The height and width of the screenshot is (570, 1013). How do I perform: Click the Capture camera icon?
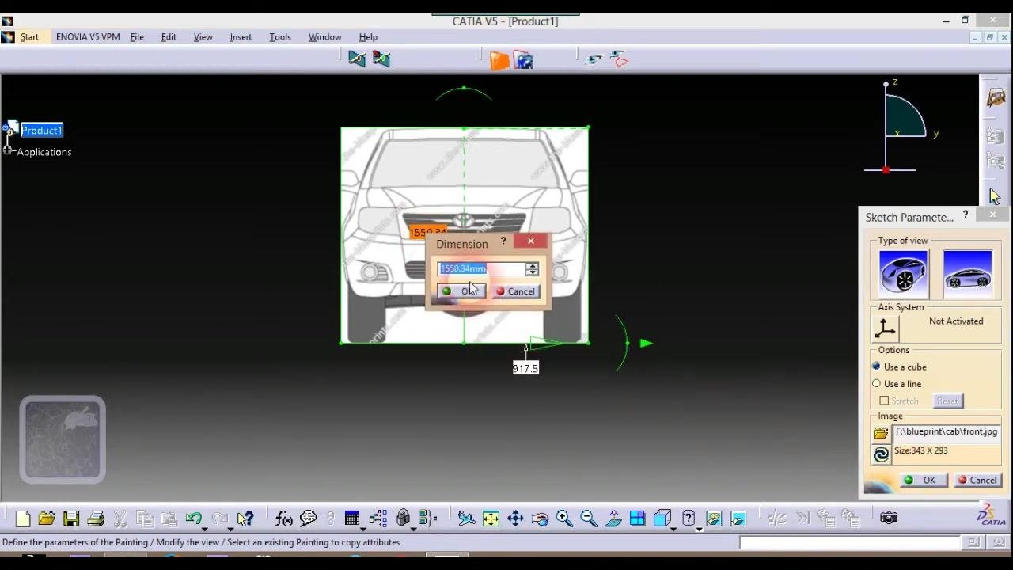click(x=889, y=519)
